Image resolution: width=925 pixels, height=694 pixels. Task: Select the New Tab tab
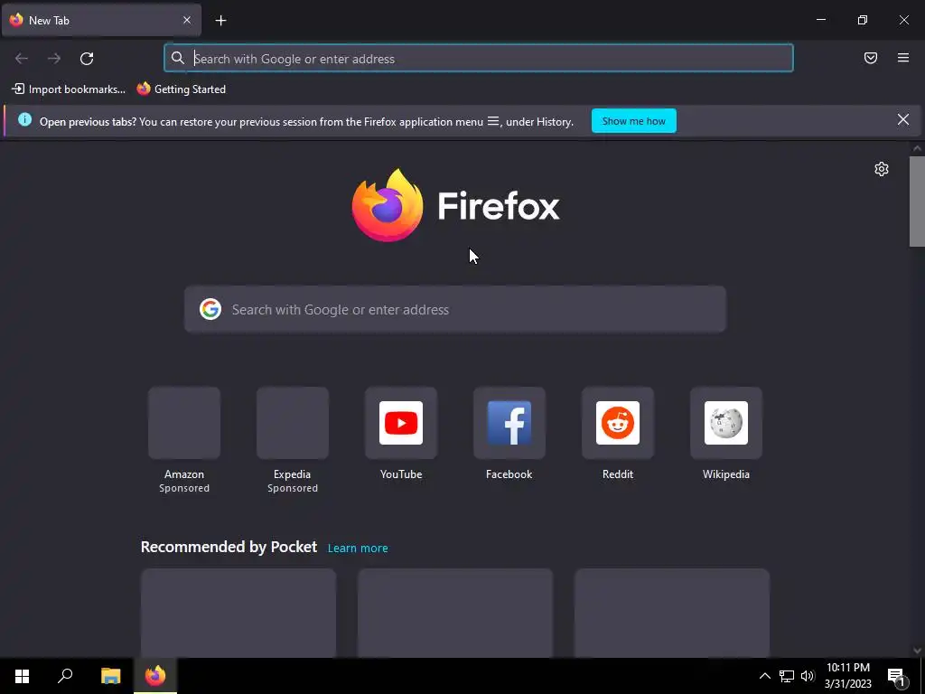point(101,20)
